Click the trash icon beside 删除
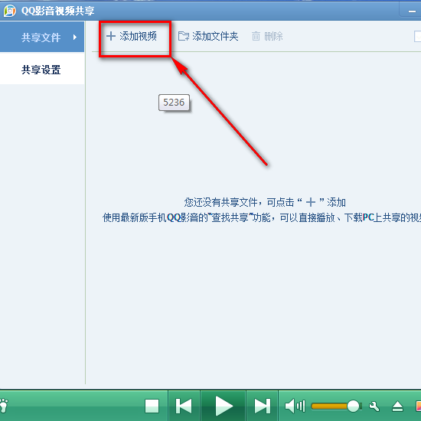The height and width of the screenshot is (421, 421). [x=256, y=36]
